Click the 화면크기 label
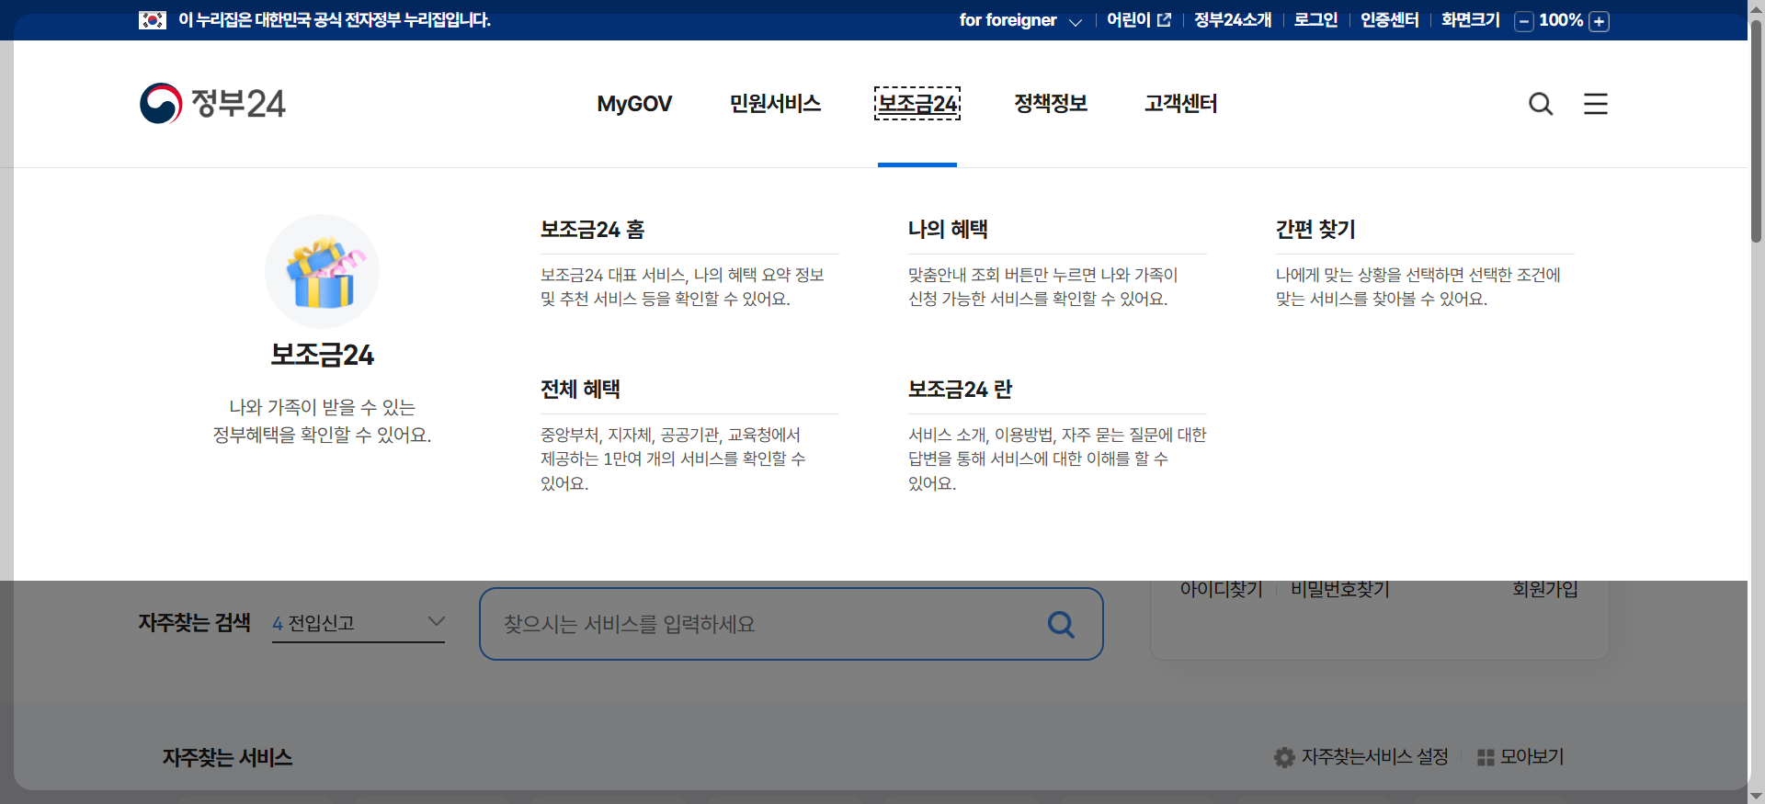Image resolution: width=1765 pixels, height=804 pixels. (1471, 20)
